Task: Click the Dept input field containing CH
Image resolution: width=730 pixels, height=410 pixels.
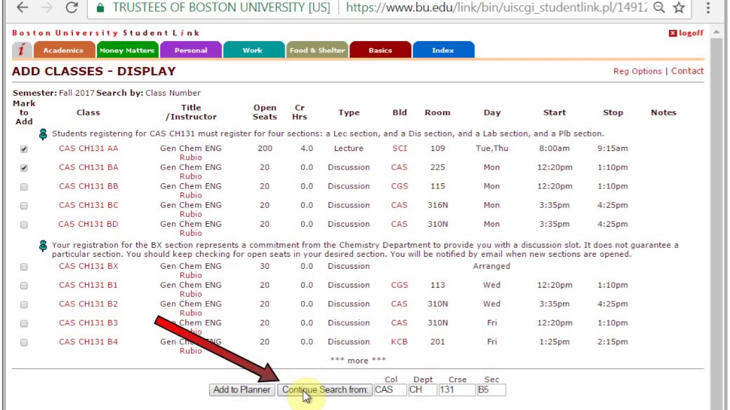Action: (x=423, y=390)
